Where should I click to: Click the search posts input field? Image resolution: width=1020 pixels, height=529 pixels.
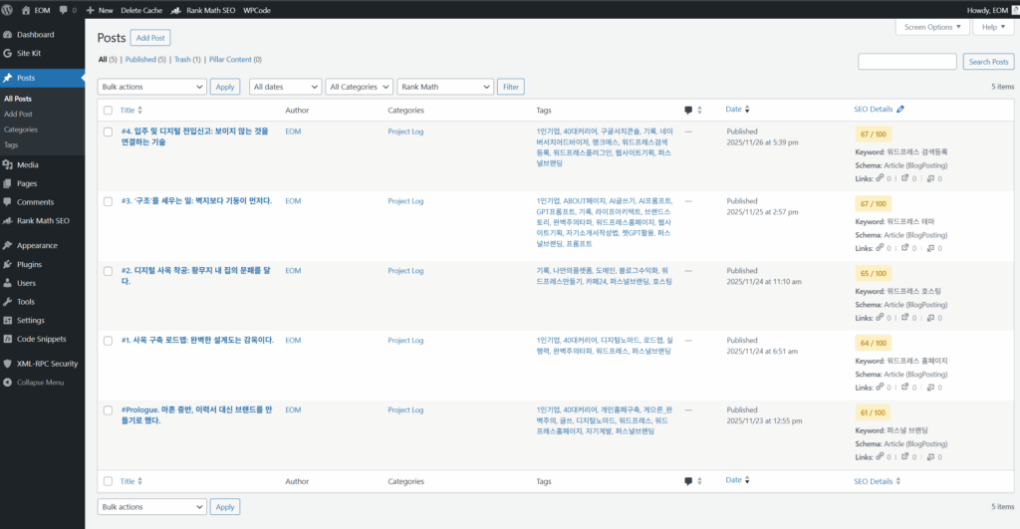tap(907, 62)
